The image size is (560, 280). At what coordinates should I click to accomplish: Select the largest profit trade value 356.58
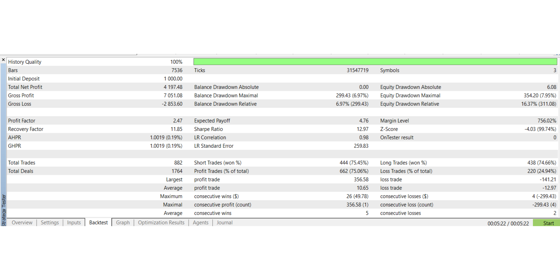(361, 180)
